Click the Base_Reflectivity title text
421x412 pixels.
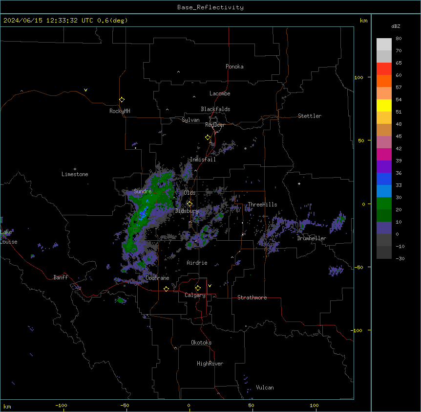tap(210, 7)
